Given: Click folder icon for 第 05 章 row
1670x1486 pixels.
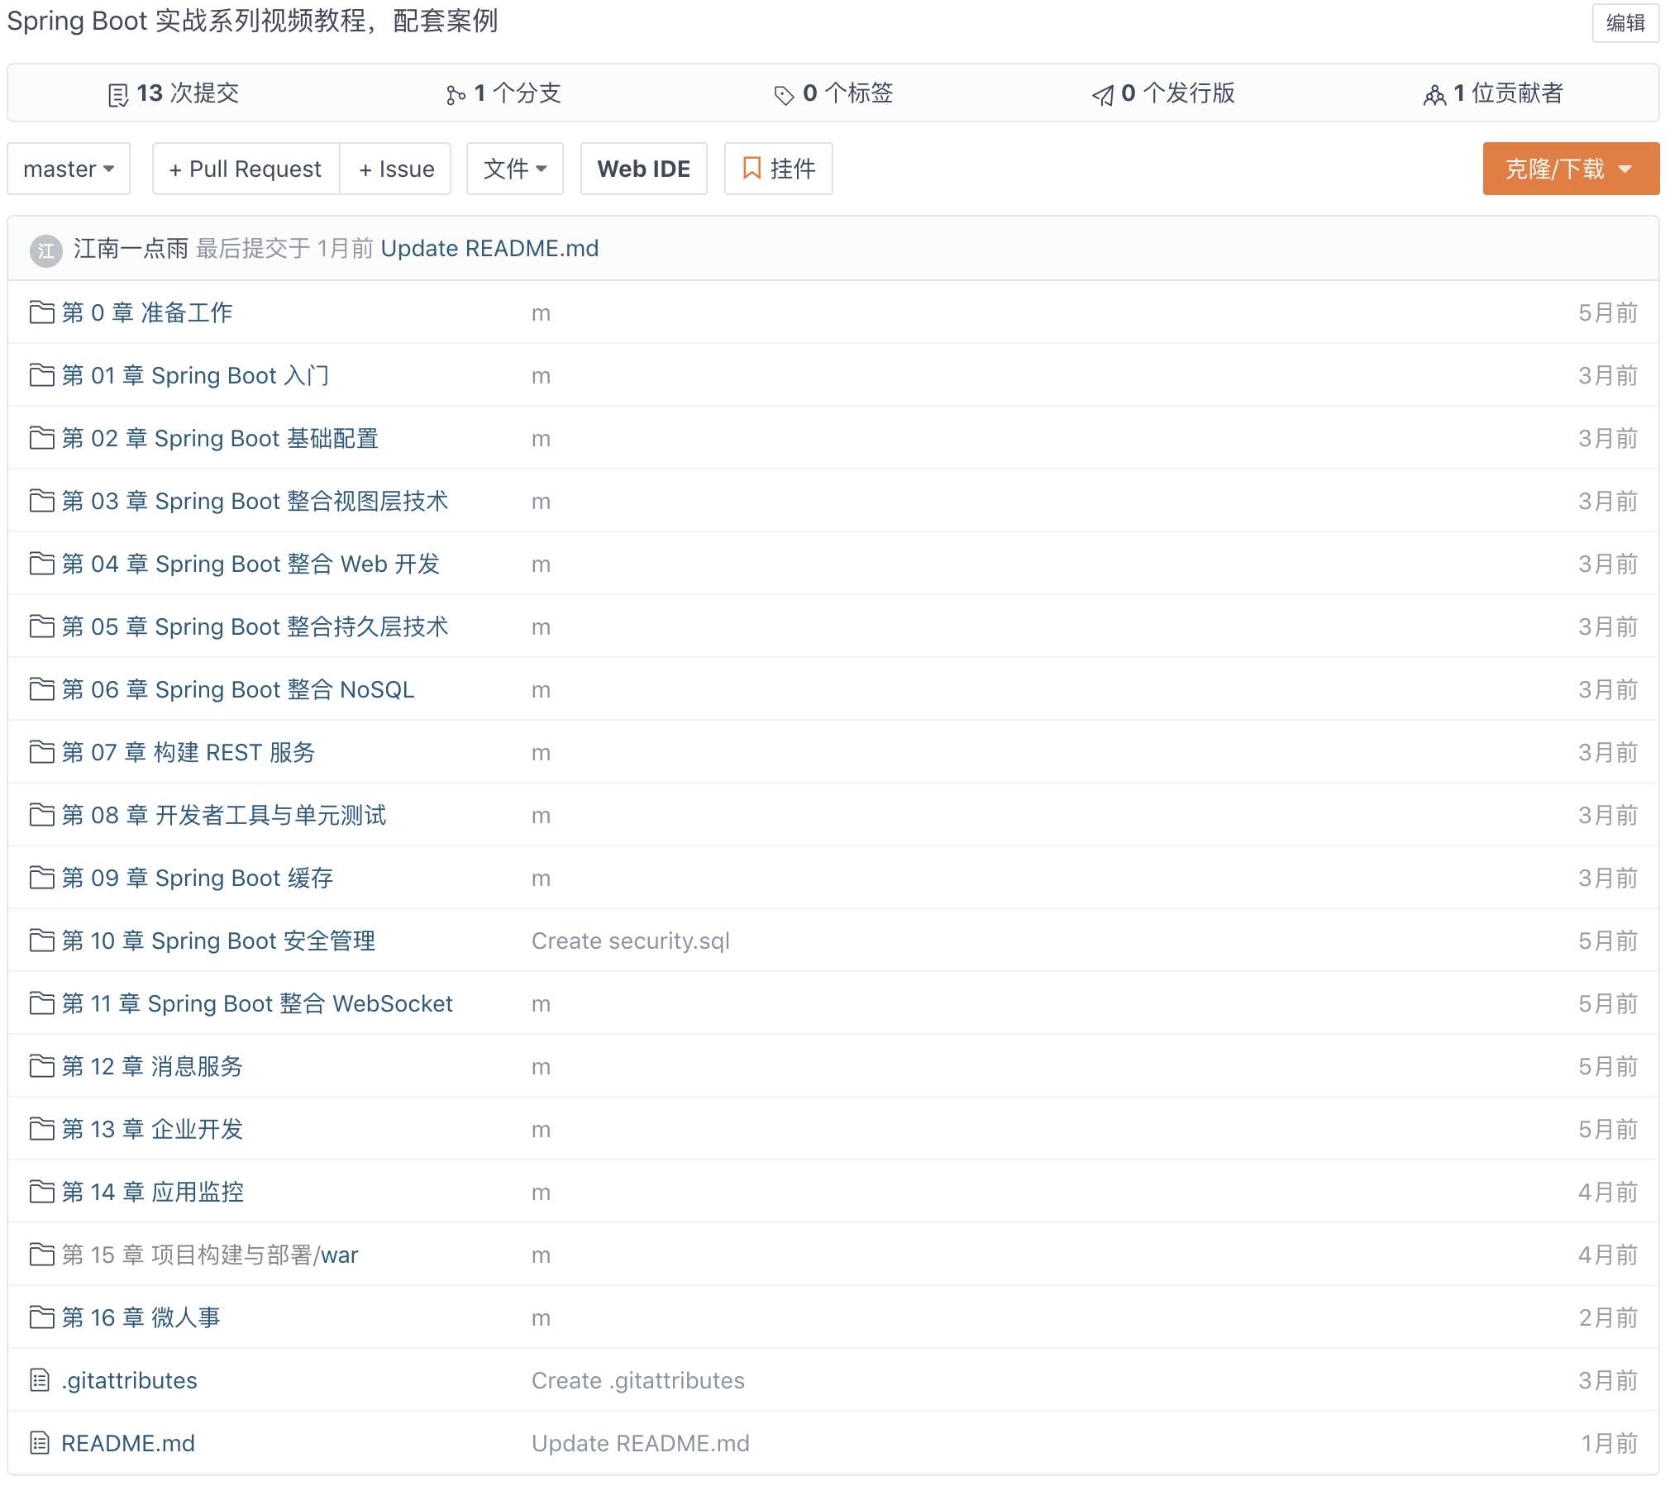Looking at the screenshot, I should point(41,626).
